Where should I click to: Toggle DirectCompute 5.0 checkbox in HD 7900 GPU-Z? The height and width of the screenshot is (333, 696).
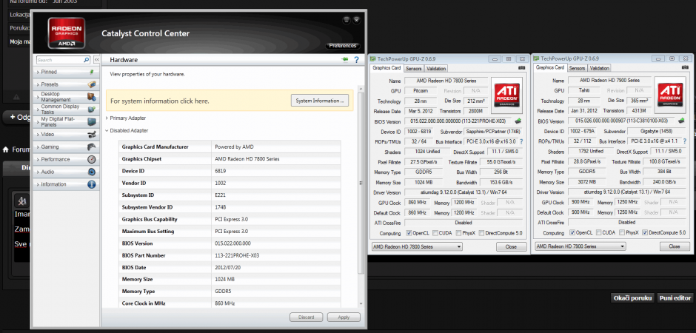(x=644, y=232)
